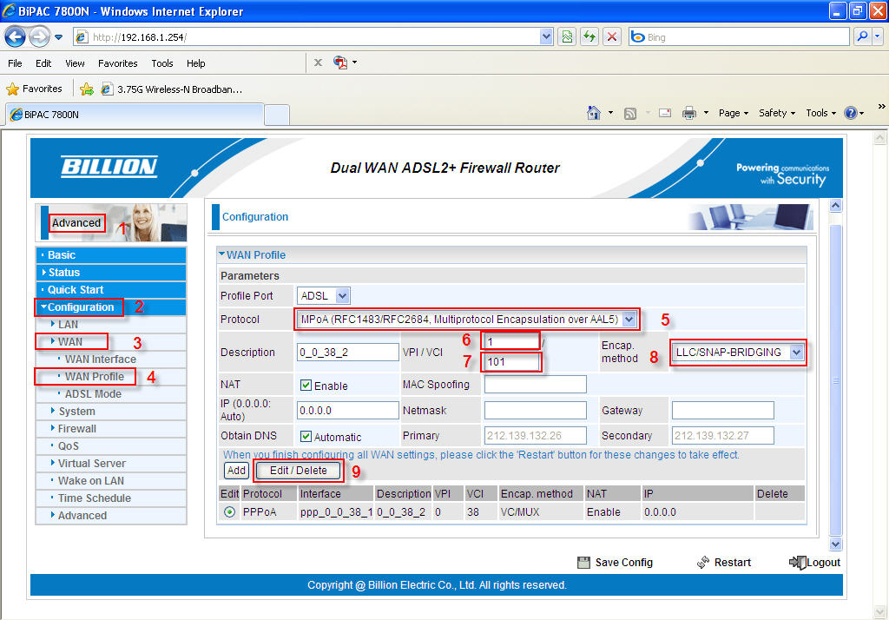
Task: Open the Time Schedule menu item
Action: 111,498
